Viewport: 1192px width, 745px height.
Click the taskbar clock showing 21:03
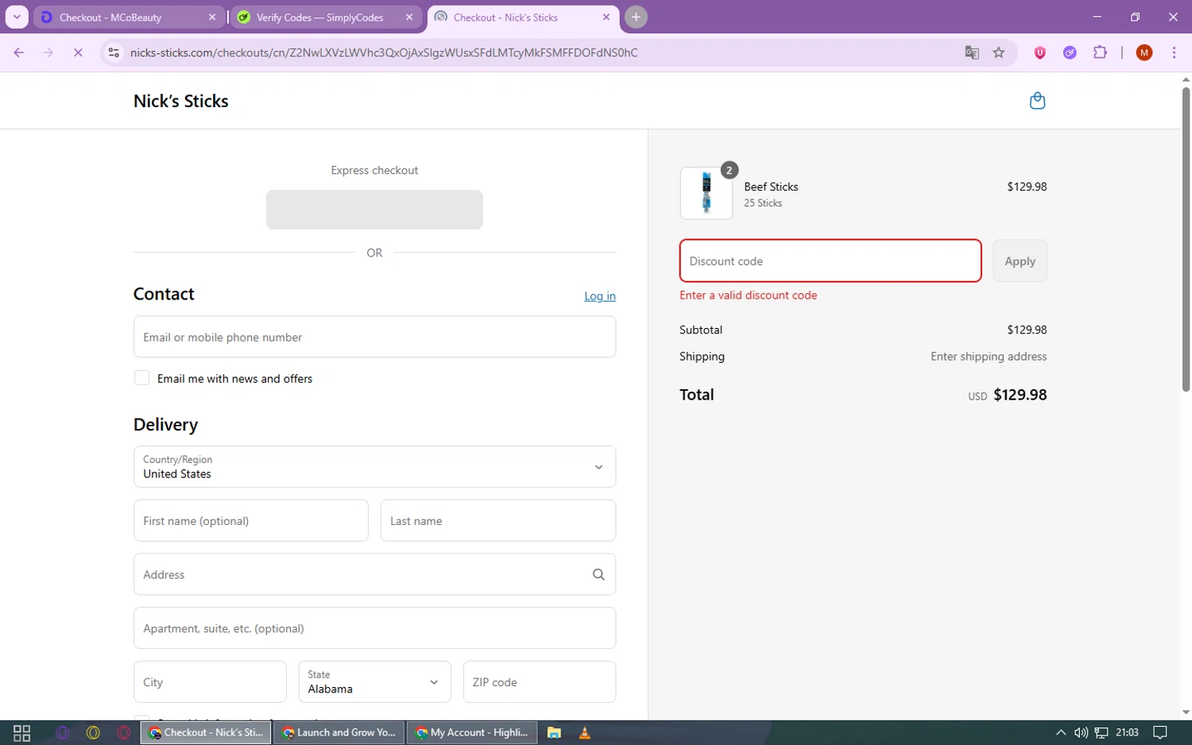click(x=1127, y=732)
